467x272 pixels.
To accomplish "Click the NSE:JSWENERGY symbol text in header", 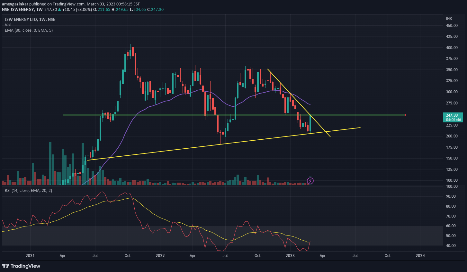I will coord(18,10).
